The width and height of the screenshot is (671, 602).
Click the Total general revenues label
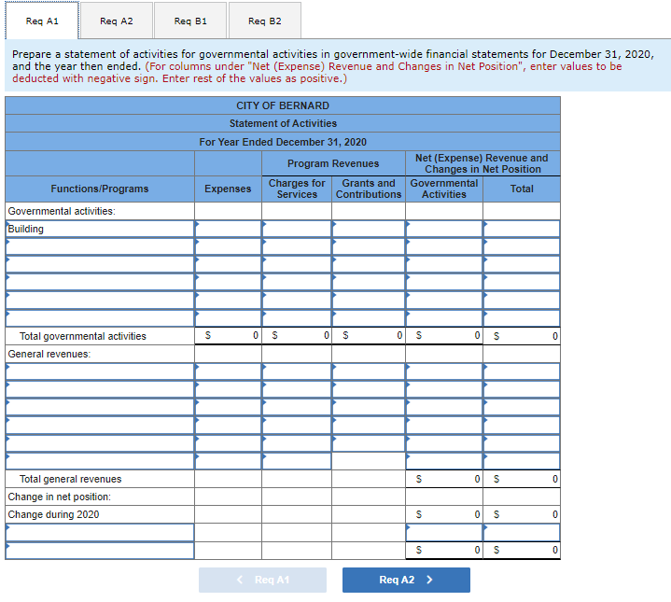tap(71, 479)
